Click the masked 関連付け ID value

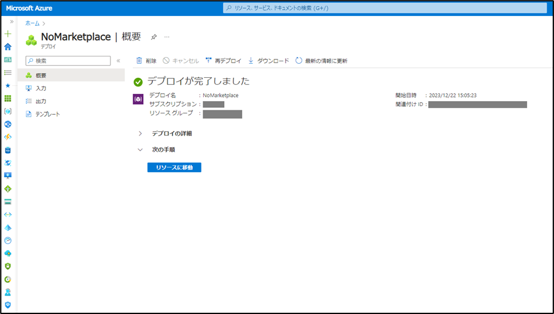click(x=478, y=104)
